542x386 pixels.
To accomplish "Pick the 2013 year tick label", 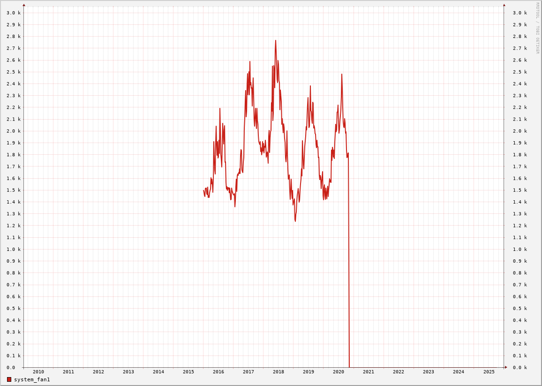I will coord(128,372).
